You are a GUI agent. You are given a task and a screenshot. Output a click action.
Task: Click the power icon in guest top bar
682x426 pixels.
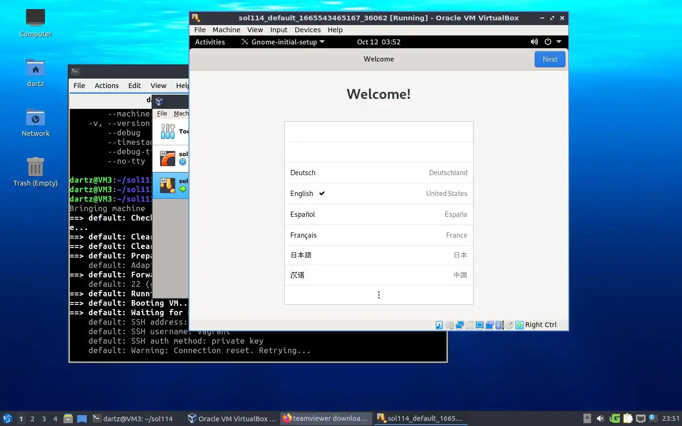548,42
